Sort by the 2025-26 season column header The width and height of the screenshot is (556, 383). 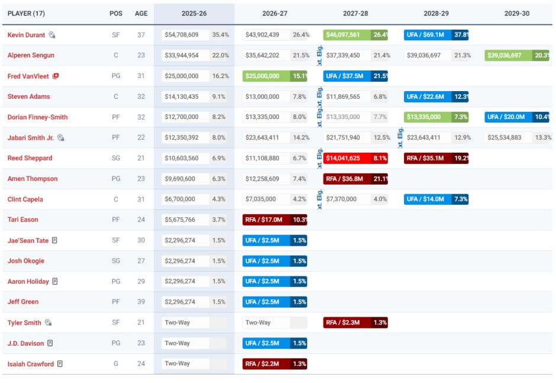tap(194, 14)
